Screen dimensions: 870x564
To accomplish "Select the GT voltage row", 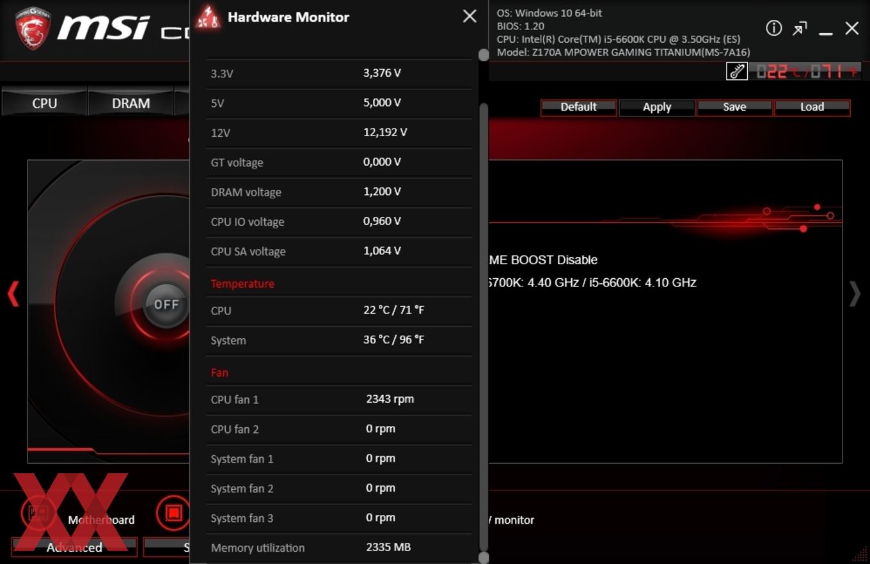I will (339, 162).
